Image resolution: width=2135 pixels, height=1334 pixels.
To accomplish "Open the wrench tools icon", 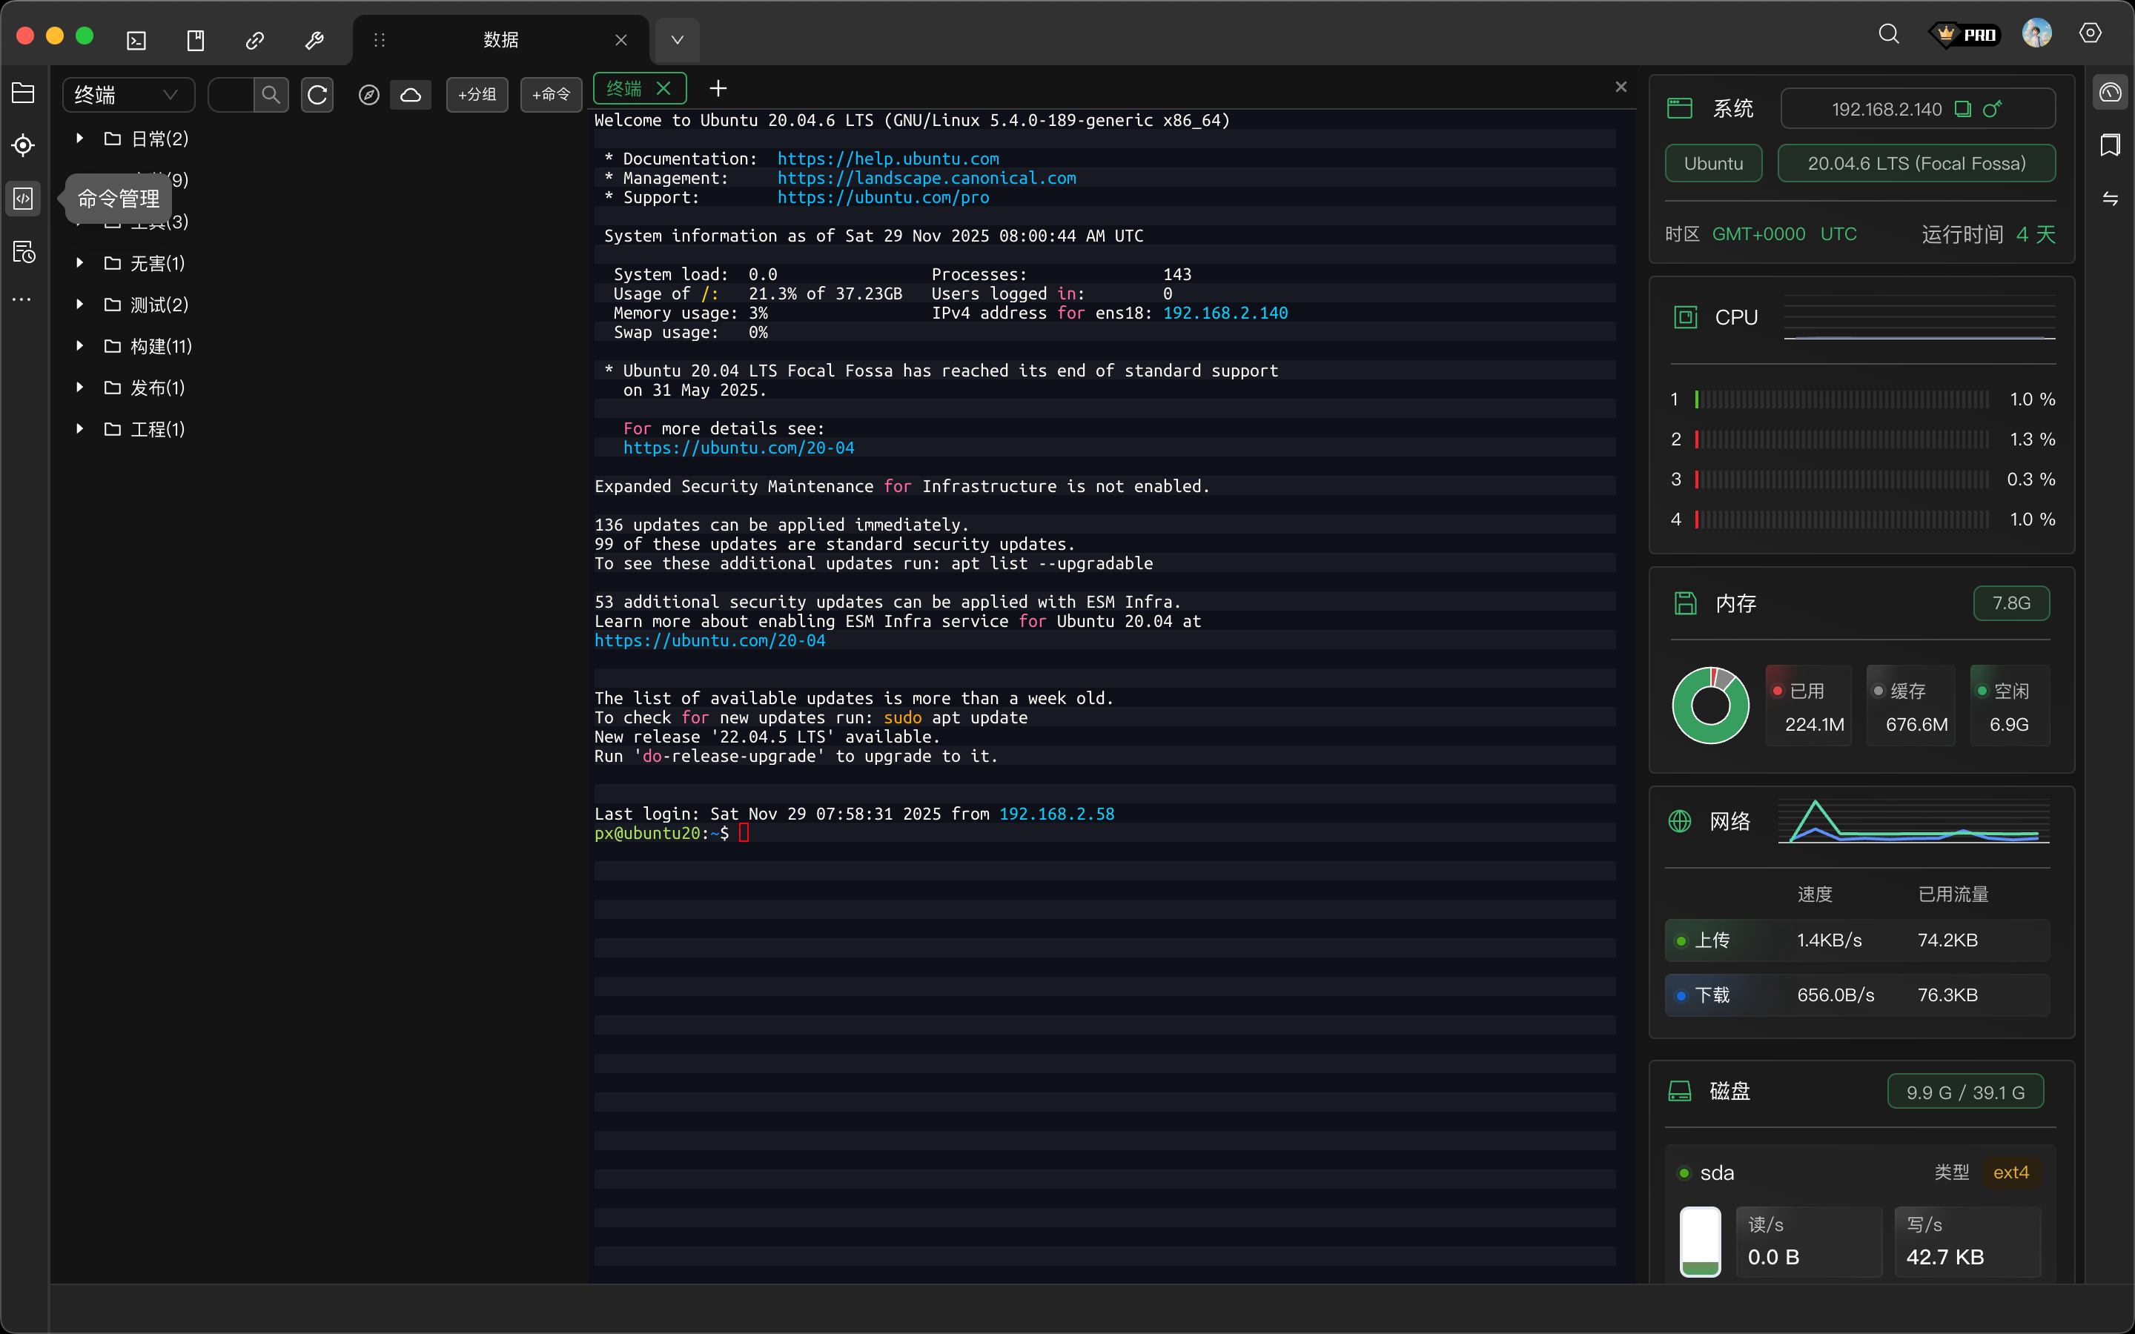I will click(314, 40).
